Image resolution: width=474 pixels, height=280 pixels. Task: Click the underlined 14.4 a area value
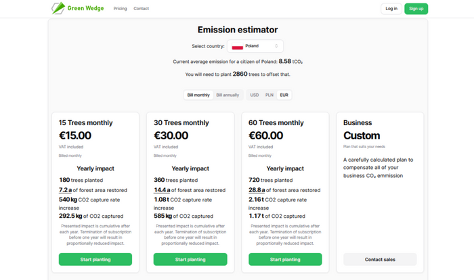tap(162, 190)
